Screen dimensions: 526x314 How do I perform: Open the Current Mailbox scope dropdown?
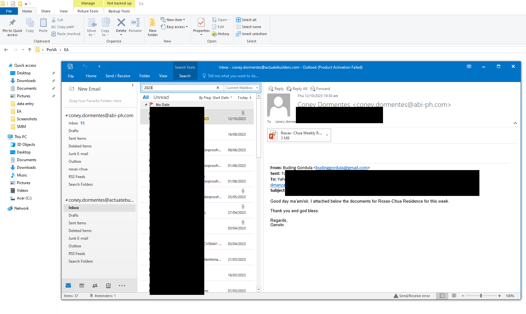(x=257, y=88)
